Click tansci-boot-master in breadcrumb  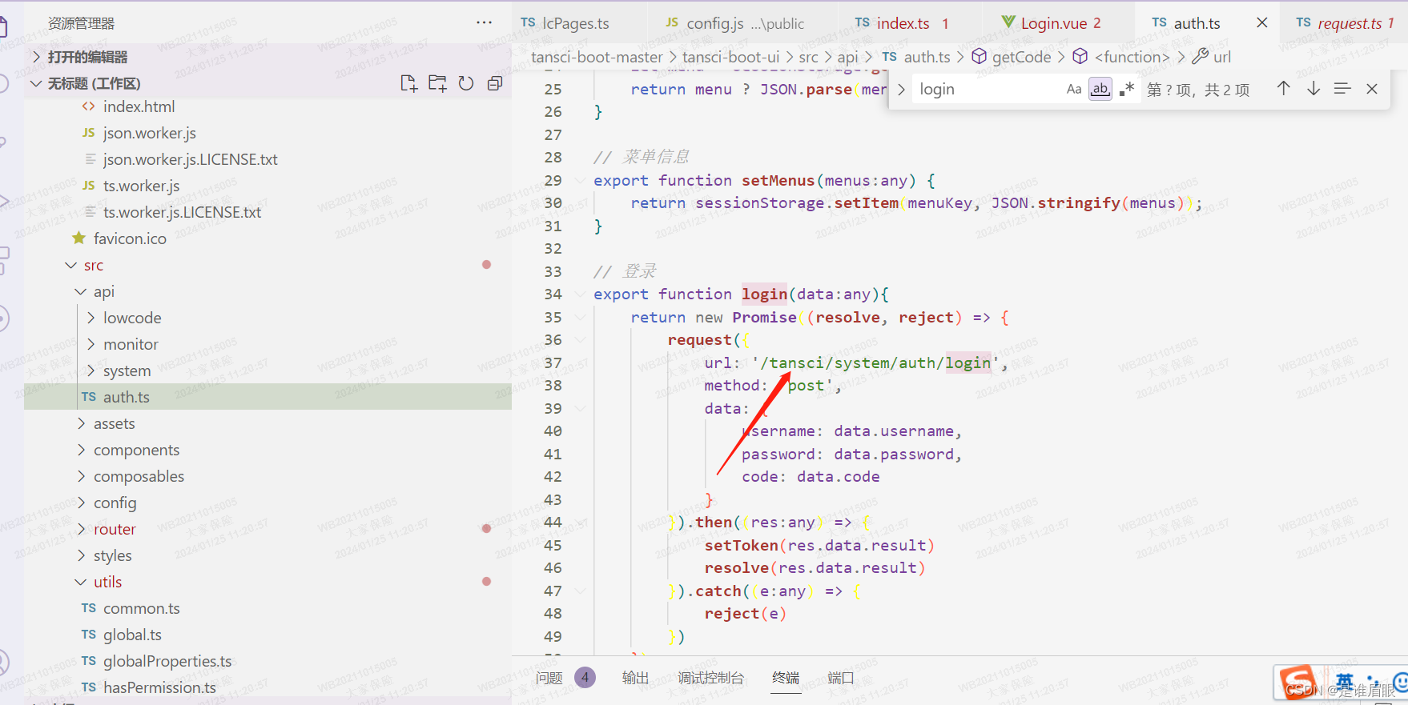click(x=597, y=57)
